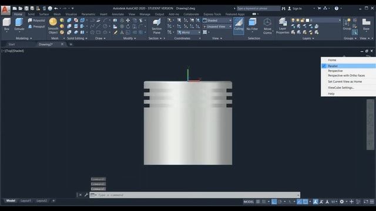This screenshot has height=211, width=376.
Task: Click the Undo arrow in Quick Access toolbar
Action: (x=56, y=8)
